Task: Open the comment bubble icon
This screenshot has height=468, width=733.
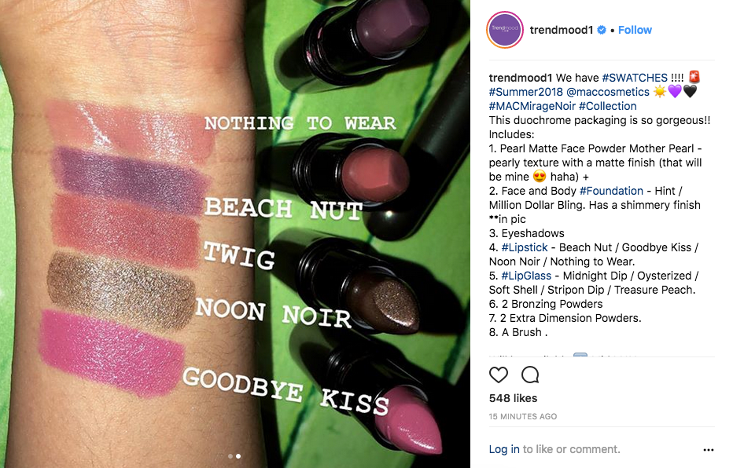Action: 530,375
